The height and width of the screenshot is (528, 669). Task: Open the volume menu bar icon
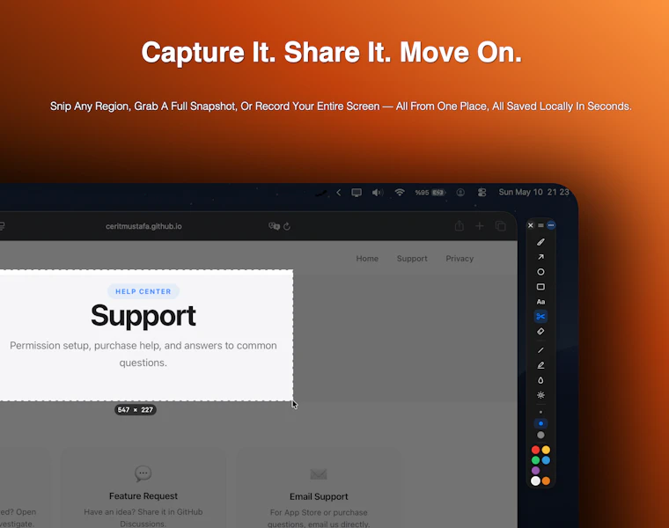377,193
